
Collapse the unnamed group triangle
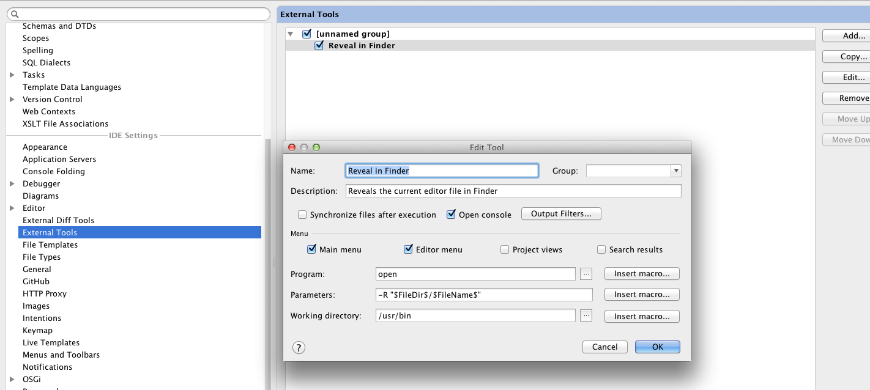[291, 34]
